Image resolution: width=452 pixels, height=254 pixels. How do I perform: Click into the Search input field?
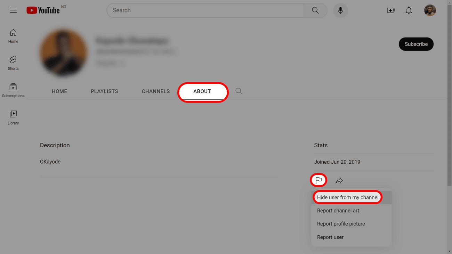point(205,10)
